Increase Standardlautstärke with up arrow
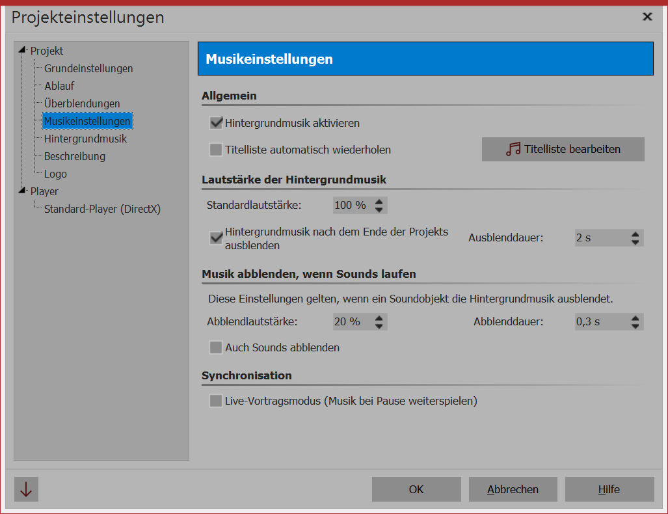 [x=380, y=202]
